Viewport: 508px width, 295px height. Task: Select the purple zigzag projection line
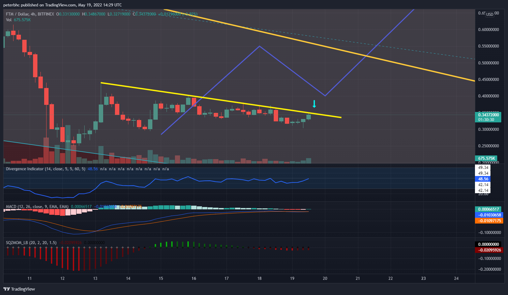coord(292,71)
